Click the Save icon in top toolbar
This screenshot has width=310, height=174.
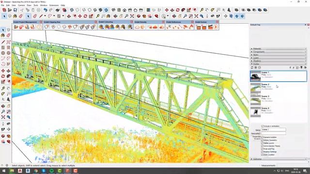[x=15, y=10]
